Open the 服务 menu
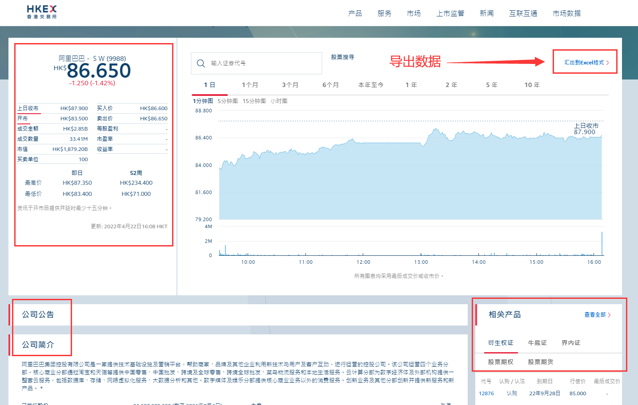Image resolution: width=638 pixels, height=405 pixels. tap(384, 13)
